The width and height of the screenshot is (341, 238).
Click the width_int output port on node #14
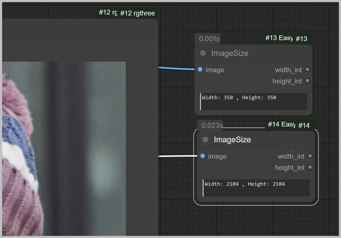pos(310,156)
